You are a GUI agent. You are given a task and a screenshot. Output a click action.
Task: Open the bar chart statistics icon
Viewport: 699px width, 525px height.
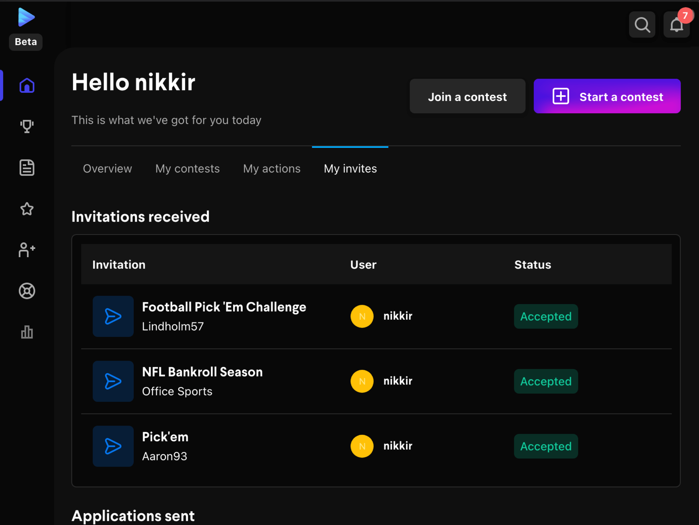pos(27,332)
